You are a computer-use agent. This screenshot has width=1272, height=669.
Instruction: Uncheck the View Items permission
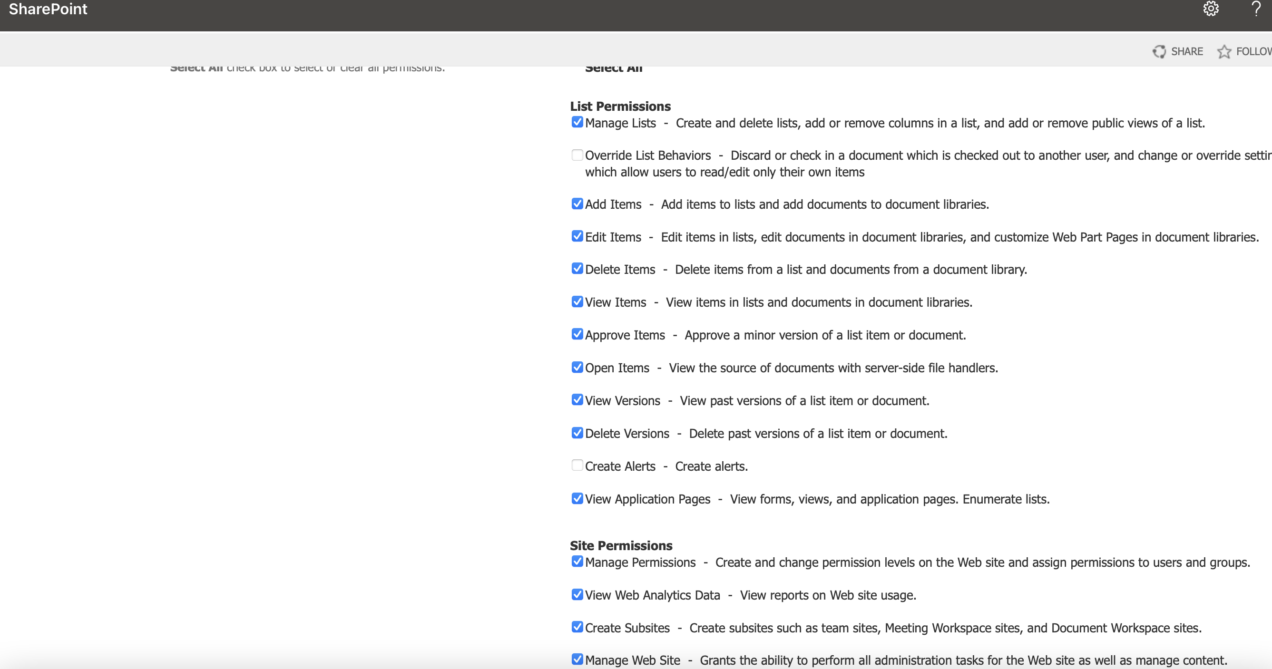[x=577, y=301]
